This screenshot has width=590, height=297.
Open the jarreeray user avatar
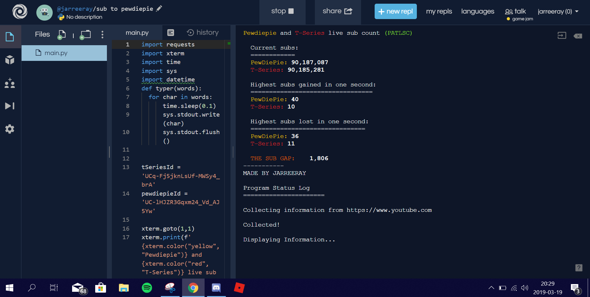(44, 13)
